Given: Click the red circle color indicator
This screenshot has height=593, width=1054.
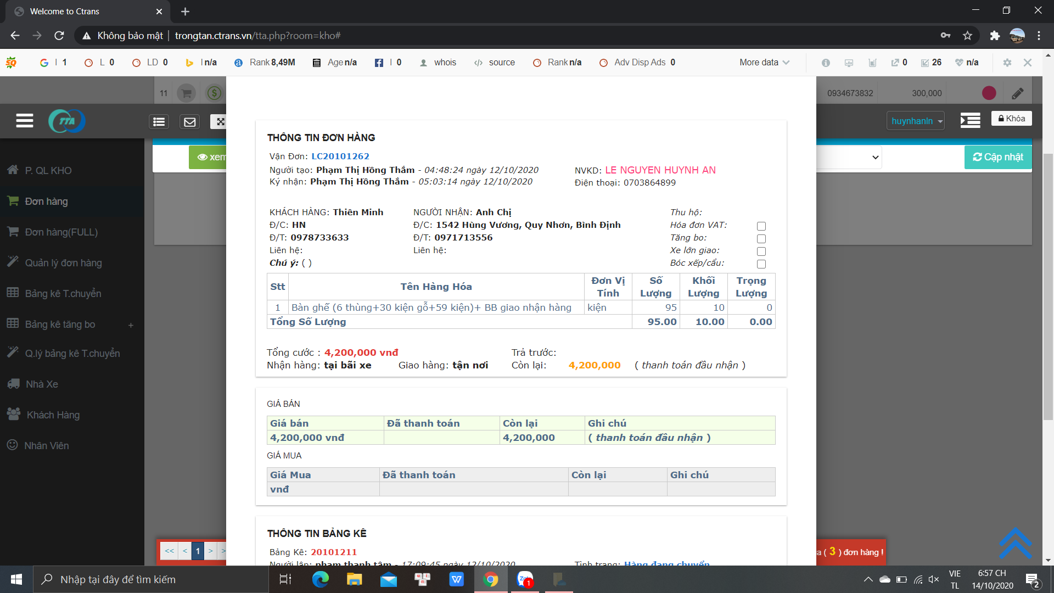Looking at the screenshot, I should pos(989,93).
